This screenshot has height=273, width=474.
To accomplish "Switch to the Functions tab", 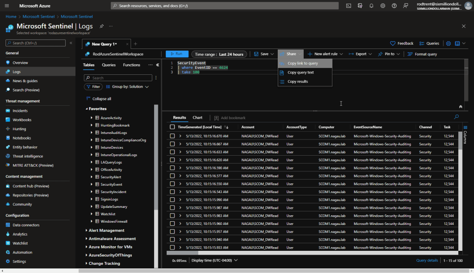I will [x=131, y=65].
